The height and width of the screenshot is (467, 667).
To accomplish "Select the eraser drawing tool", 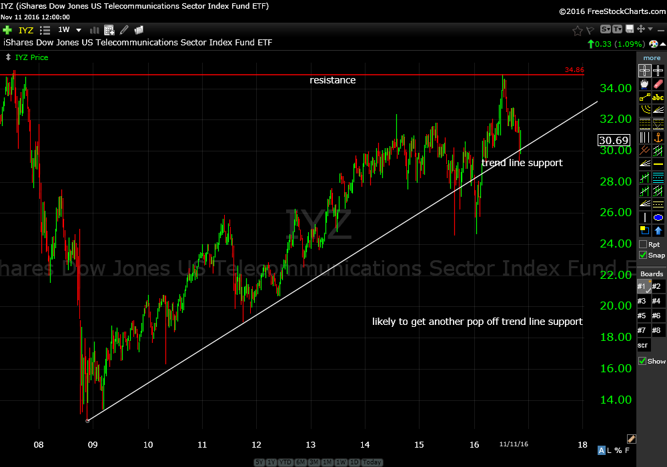I will 658,84.
